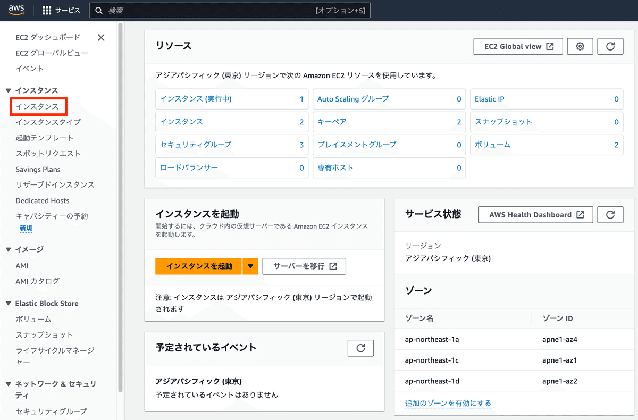This screenshot has height=420, width=638.
Task: Click the AWS logo
Action: click(x=17, y=10)
